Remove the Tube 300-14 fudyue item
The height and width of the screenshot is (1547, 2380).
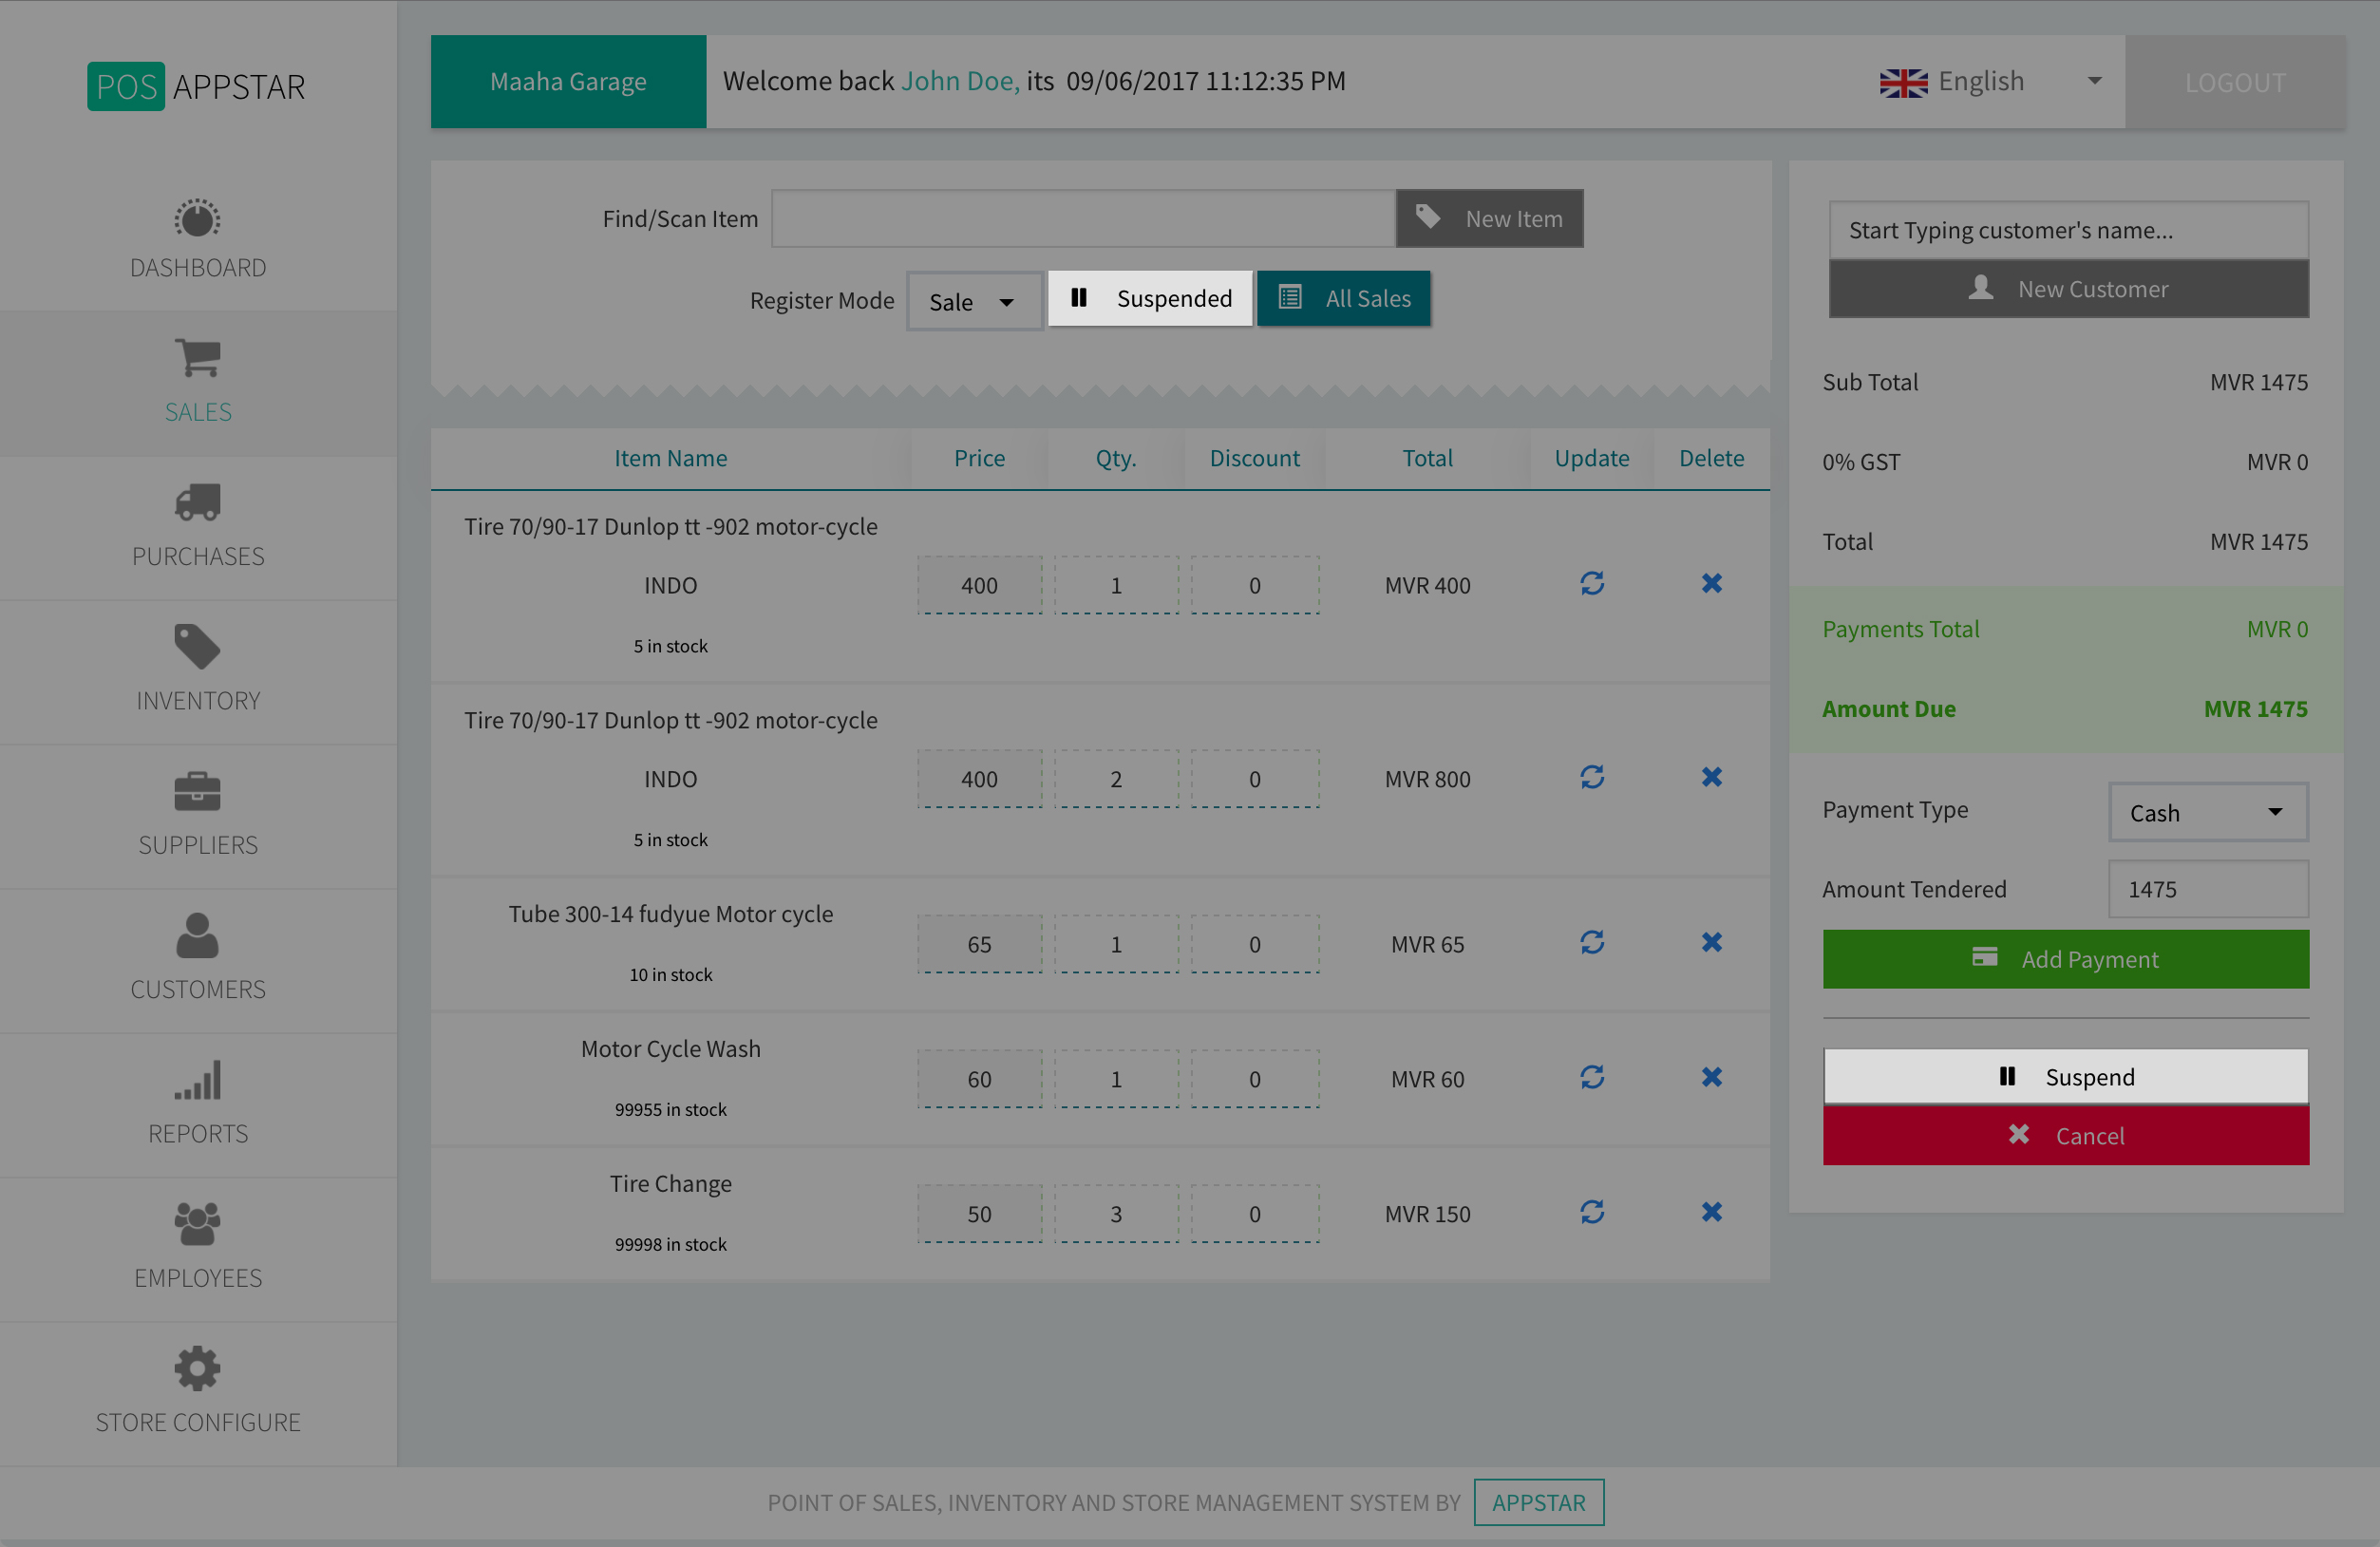(1711, 942)
